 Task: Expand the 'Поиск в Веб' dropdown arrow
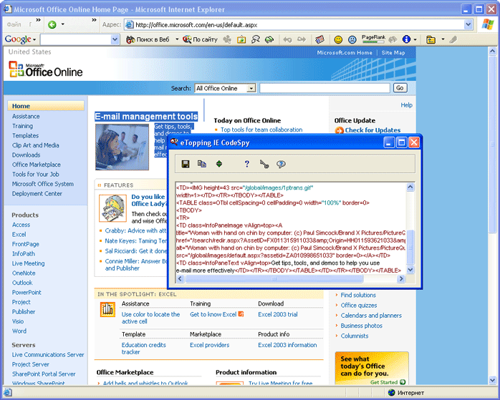pyautogui.click(x=177, y=39)
